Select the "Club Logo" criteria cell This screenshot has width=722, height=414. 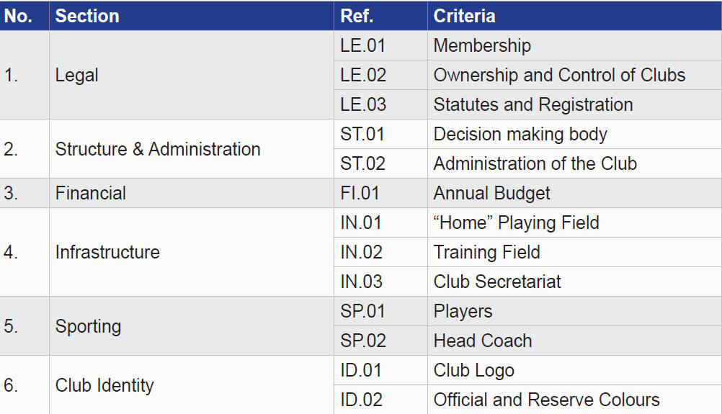tap(473, 370)
